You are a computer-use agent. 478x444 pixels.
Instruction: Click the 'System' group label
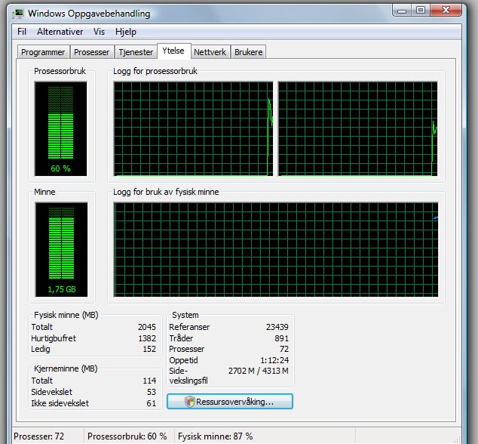tap(185, 315)
